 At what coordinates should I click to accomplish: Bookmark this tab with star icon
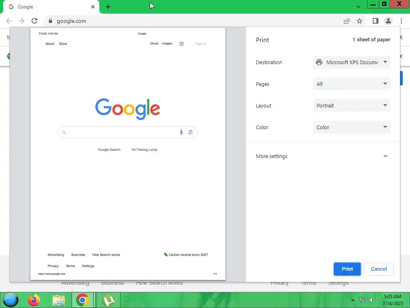tap(360, 21)
